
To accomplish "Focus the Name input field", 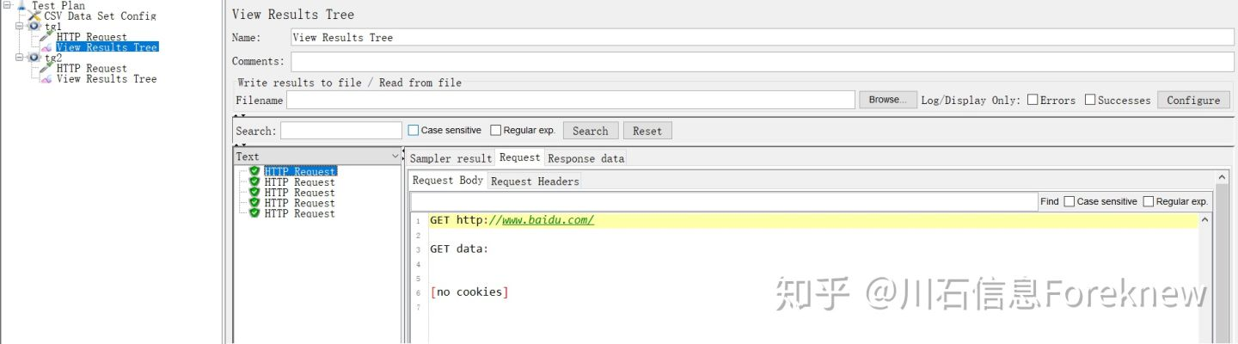I will tap(762, 37).
